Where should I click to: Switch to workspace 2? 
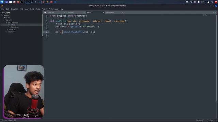click(32, 2)
